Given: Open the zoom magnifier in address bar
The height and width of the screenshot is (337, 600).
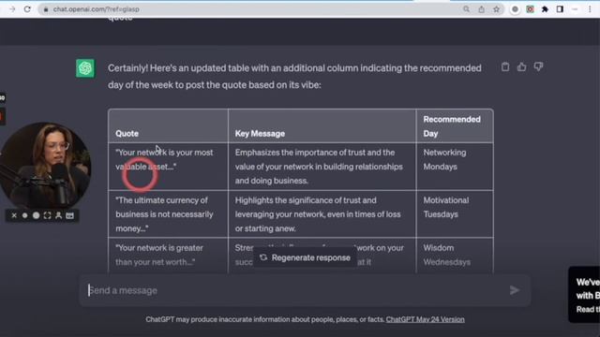Looking at the screenshot, I should tap(466, 9).
